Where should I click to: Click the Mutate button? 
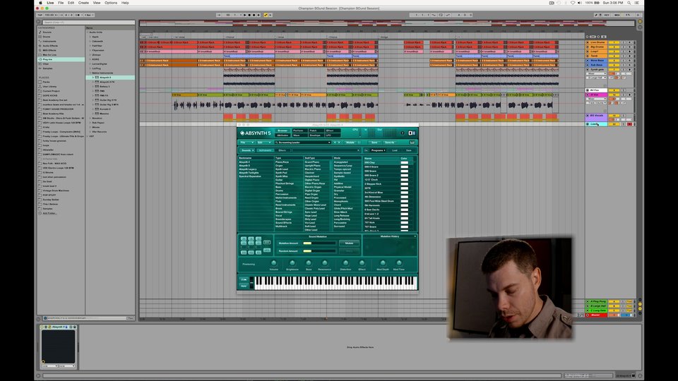pyautogui.click(x=349, y=243)
